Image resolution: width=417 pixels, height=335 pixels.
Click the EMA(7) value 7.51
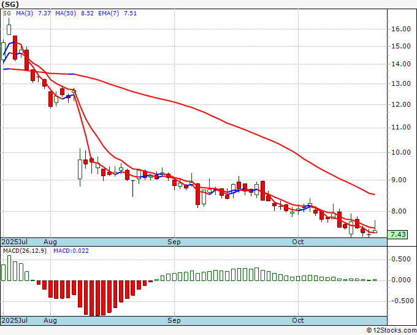click(130, 13)
